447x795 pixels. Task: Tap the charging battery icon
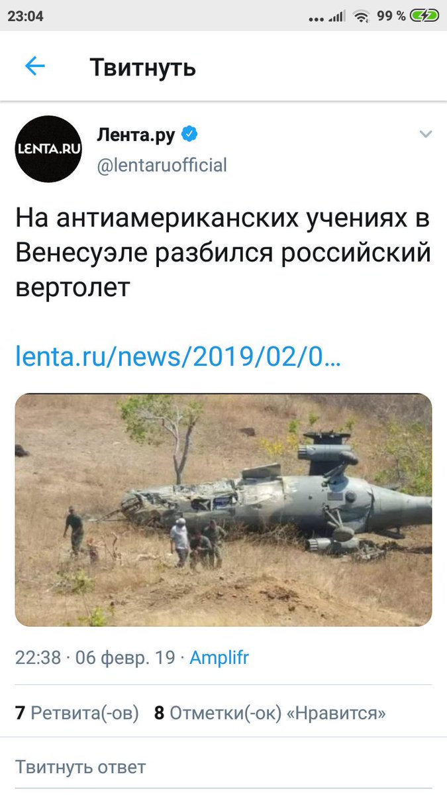tap(424, 16)
